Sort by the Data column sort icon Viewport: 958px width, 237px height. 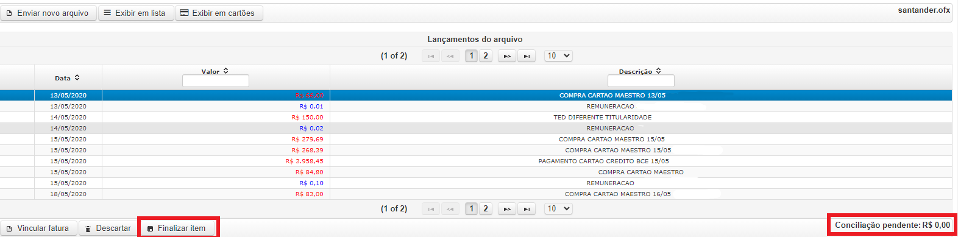point(77,78)
